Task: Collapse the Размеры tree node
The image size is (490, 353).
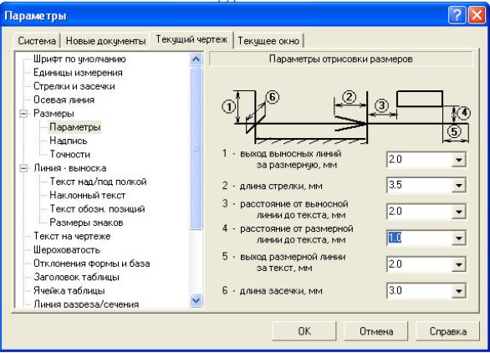Action: 23,114
